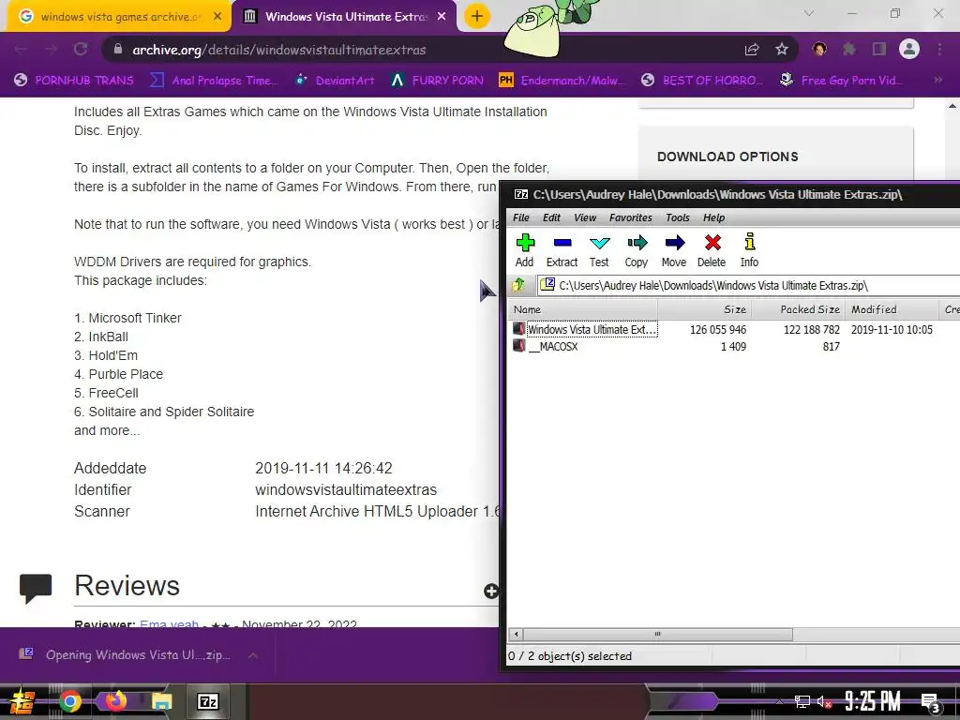960x720 pixels.
Task: Expand the download item options chevron
Action: pyautogui.click(x=253, y=655)
